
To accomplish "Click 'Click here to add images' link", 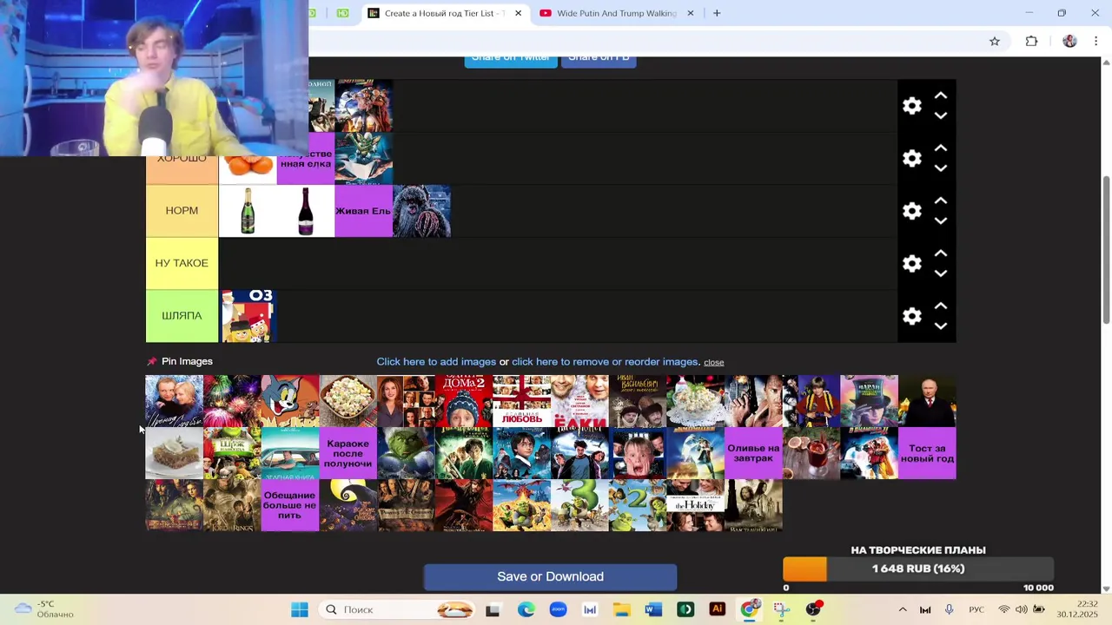I will coord(436,361).
